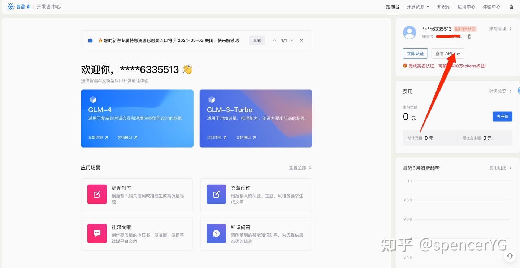
Task: Expand 财务总览 details
Action: tap(500, 91)
